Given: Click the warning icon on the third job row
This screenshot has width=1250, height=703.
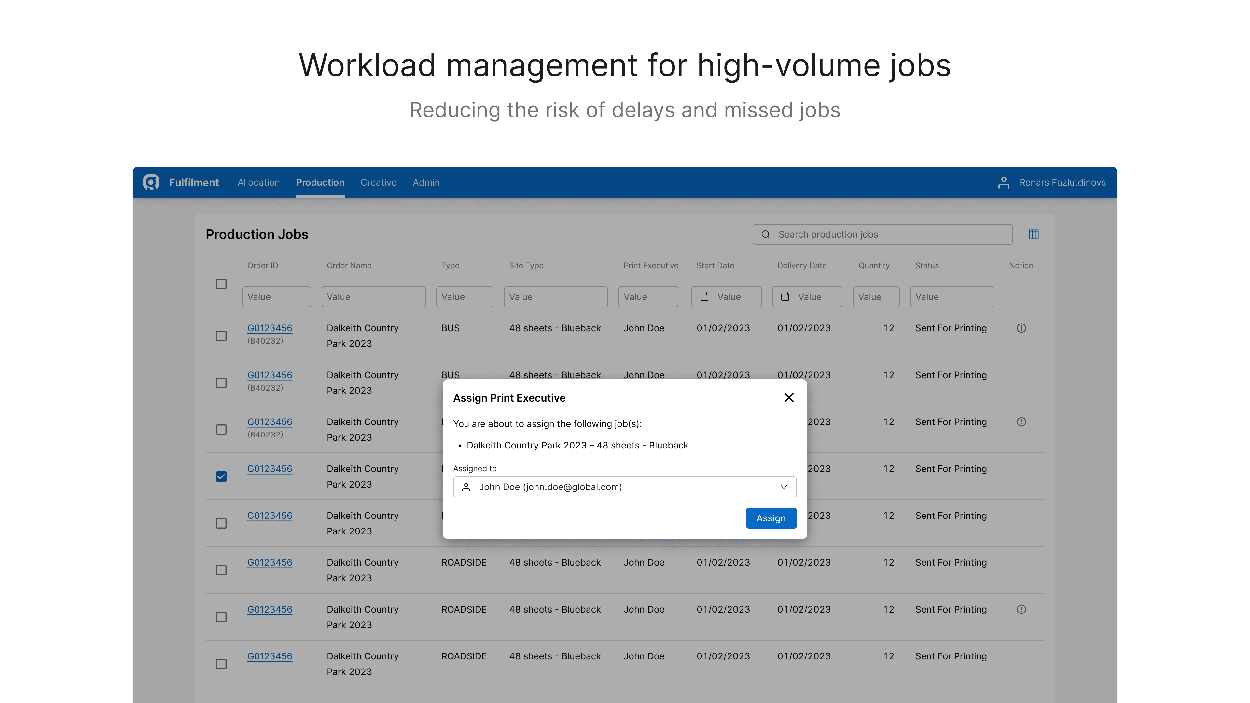Looking at the screenshot, I should pos(1021,421).
